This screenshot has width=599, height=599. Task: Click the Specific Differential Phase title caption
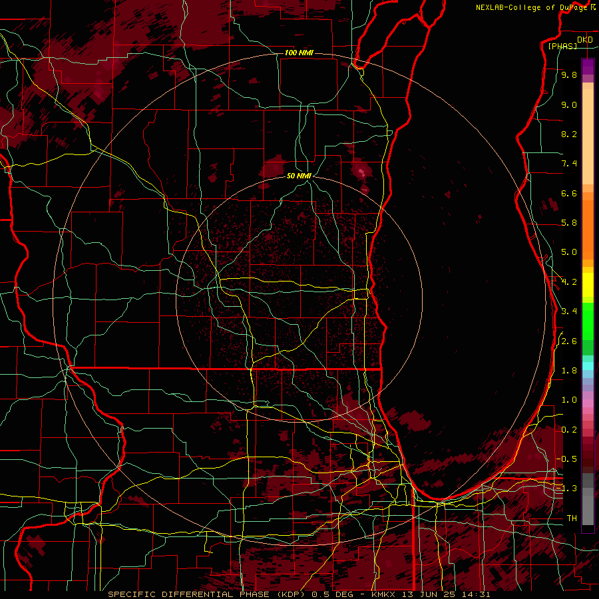(299, 594)
